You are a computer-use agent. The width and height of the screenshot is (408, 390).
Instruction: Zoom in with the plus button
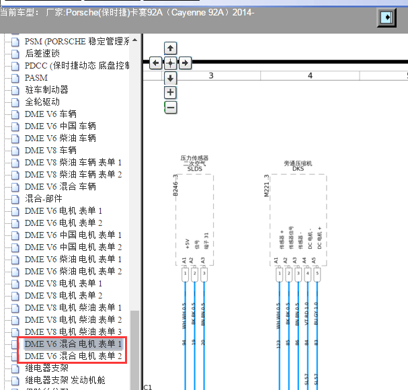171,92
